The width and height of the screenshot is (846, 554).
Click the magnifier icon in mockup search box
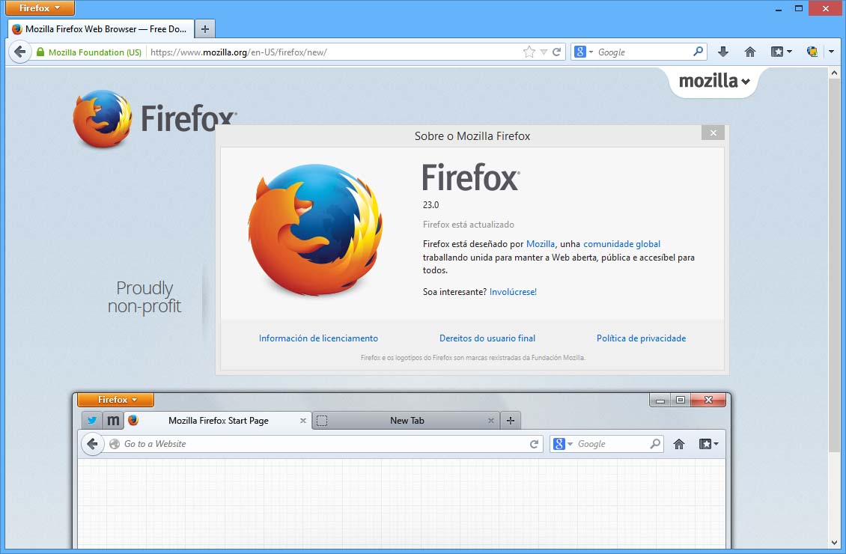[x=655, y=443]
